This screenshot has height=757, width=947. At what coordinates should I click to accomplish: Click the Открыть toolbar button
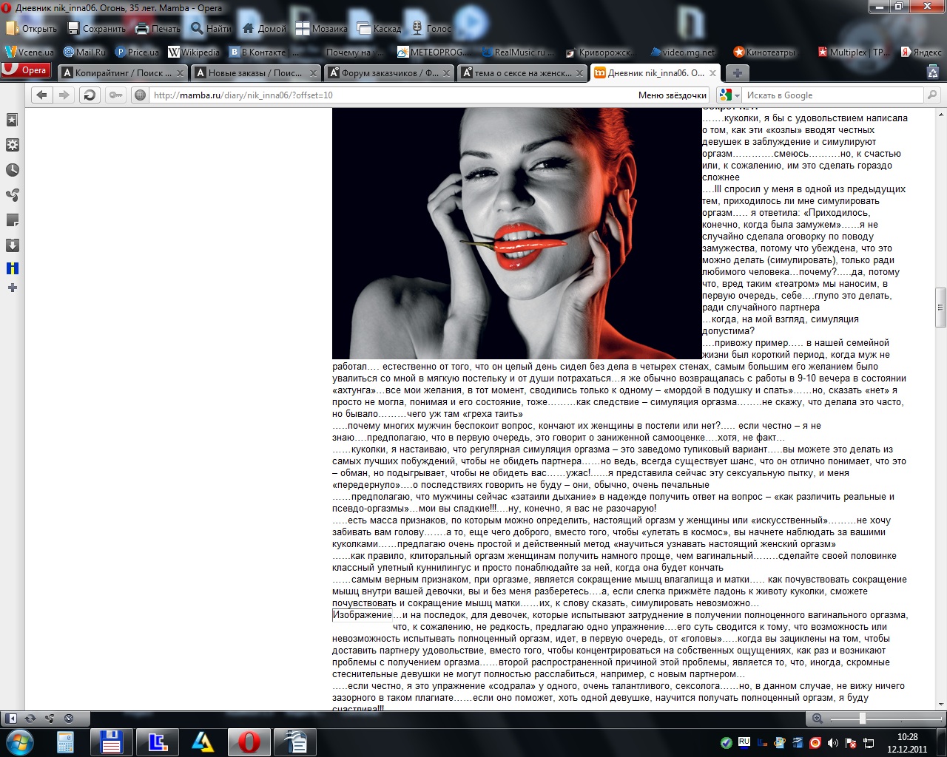(32, 29)
